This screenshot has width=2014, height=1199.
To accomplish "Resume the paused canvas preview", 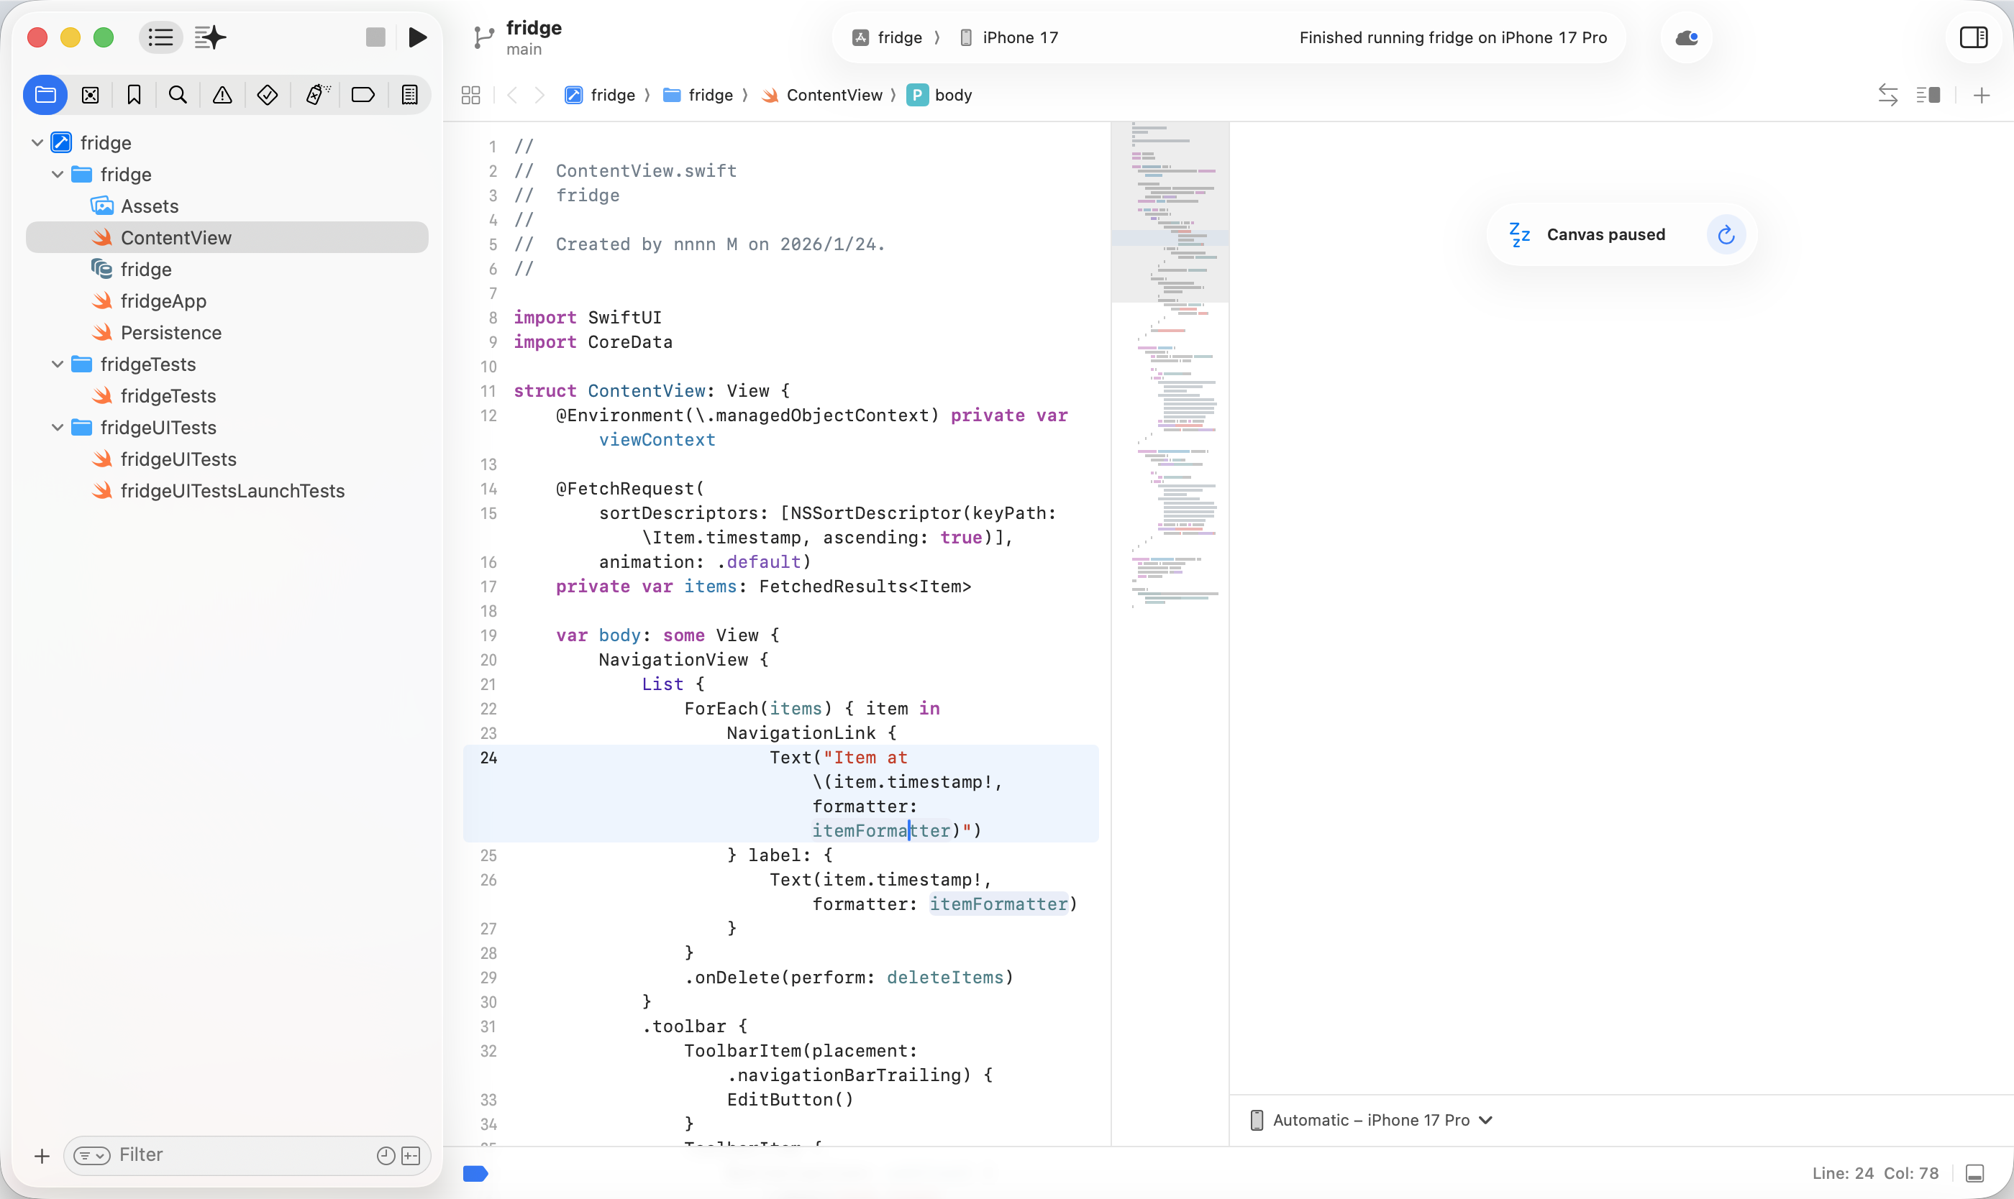I will (x=1726, y=235).
